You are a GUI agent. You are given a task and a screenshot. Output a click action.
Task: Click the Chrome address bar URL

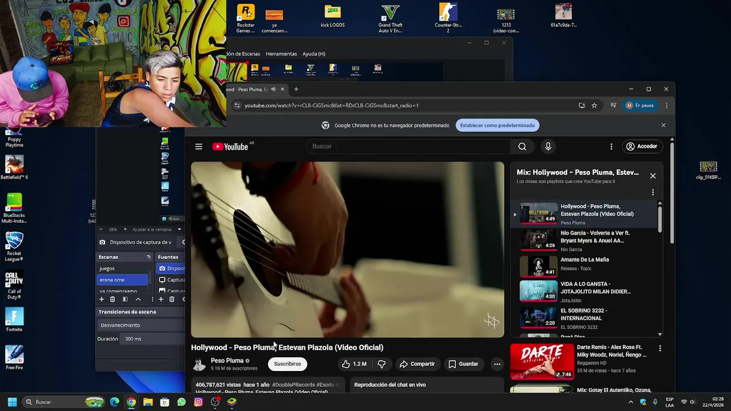(331, 106)
